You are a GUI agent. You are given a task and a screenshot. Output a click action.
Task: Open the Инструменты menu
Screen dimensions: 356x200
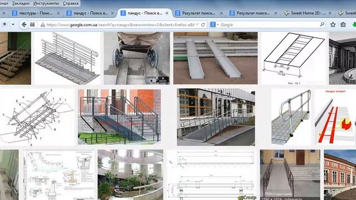coord(46,3)
